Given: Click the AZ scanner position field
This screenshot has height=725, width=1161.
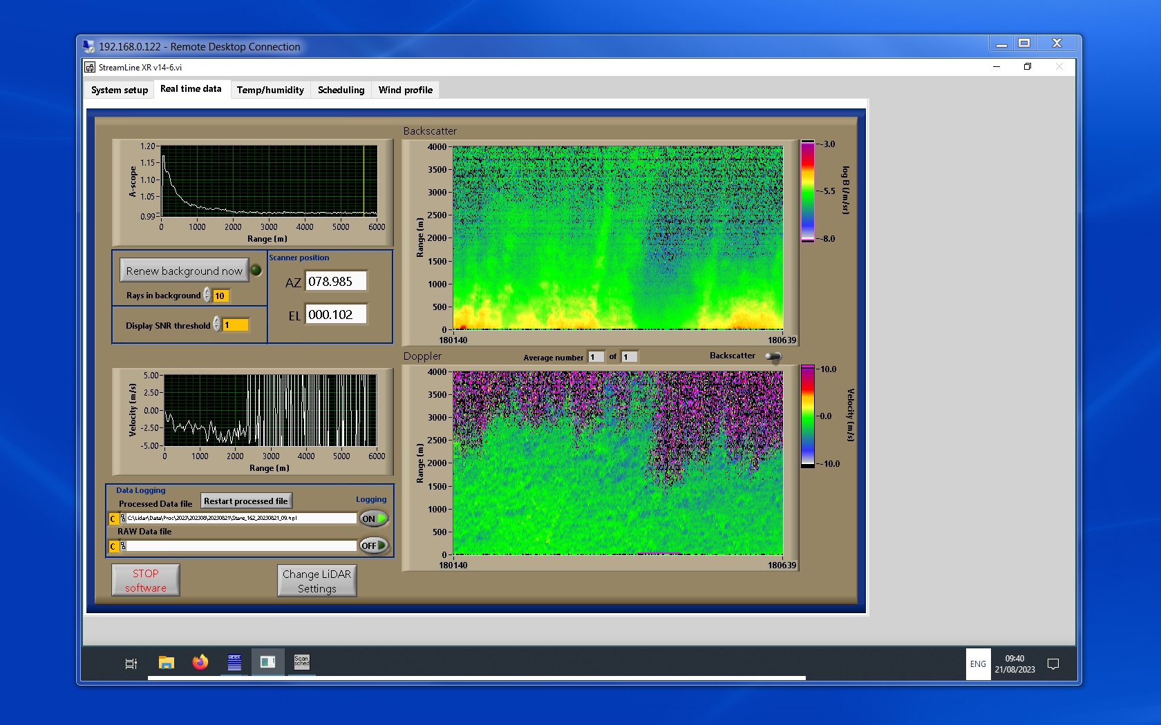Looking at the screenshot, I should tap(336, 282).
